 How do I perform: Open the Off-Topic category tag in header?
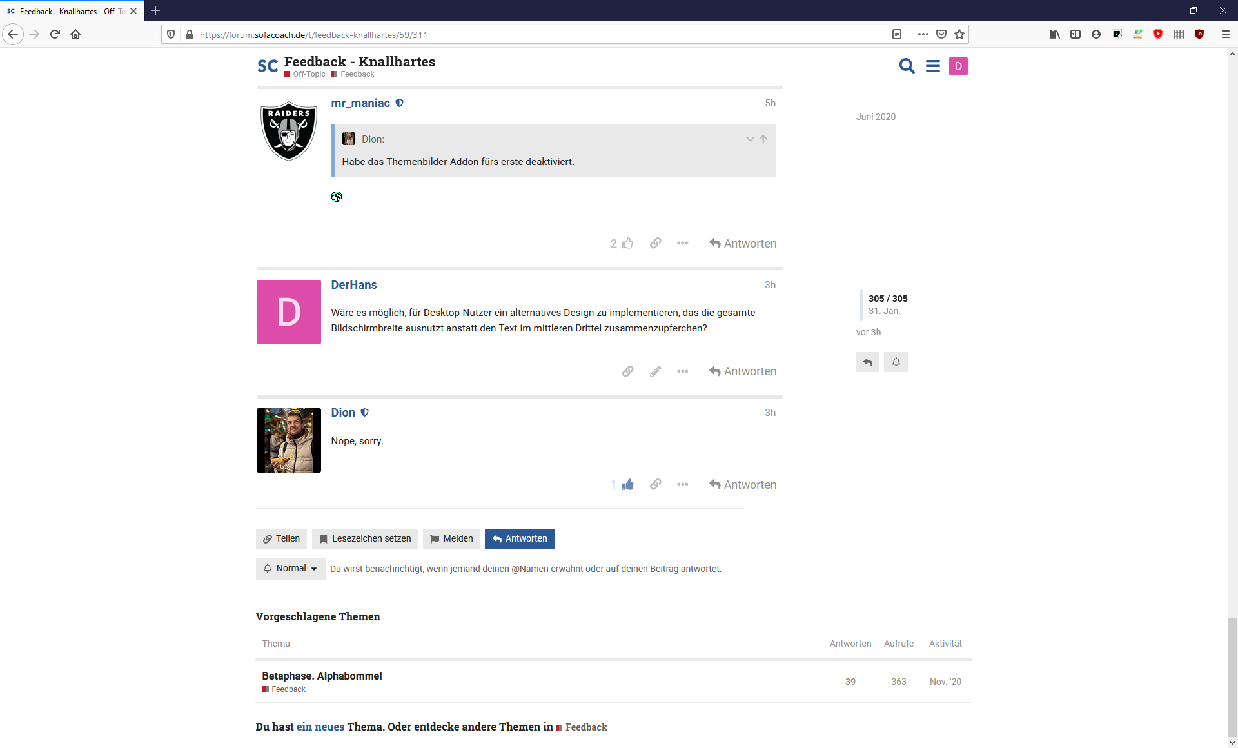309,74
